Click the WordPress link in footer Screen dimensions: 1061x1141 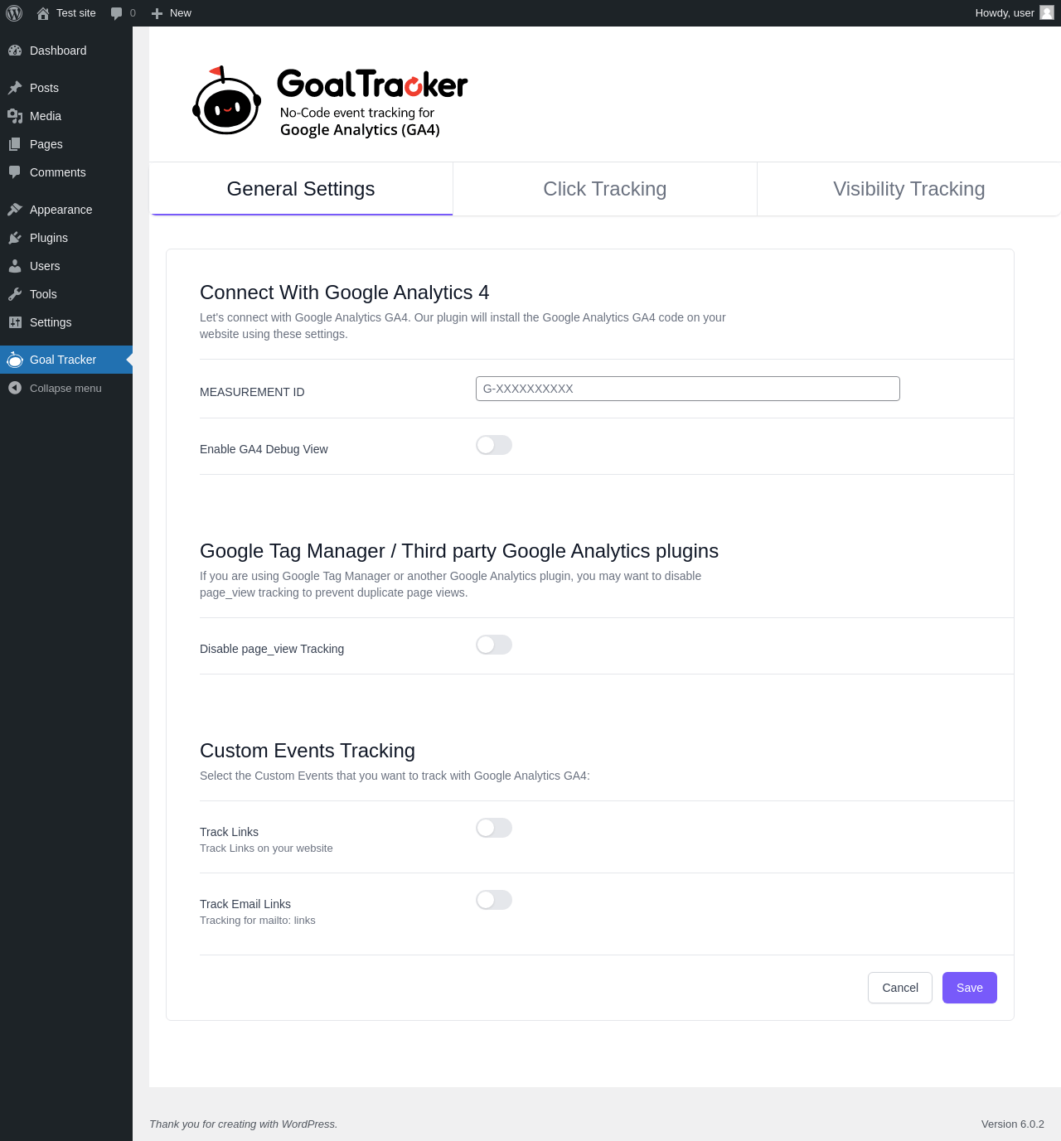[x=308, y=1124]
